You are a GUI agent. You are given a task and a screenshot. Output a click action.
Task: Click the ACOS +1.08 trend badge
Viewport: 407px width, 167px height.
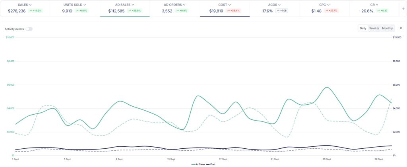pos(281,11)
